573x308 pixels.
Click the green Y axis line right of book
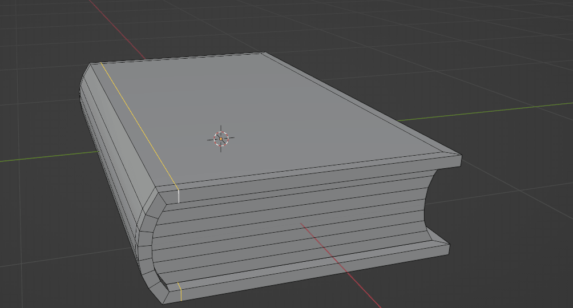[x=502, y=110]
